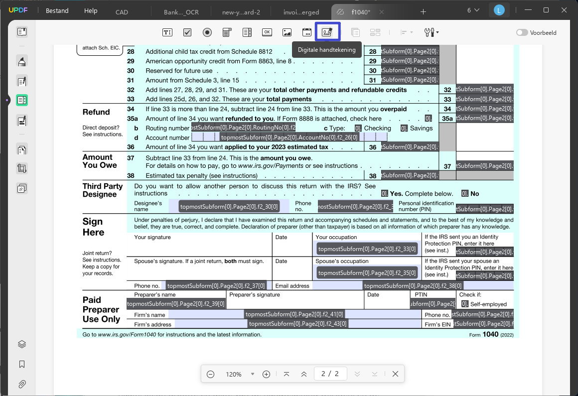Select the Preparer's name f2_39 field
578x396 pixels.
point(176,303)
